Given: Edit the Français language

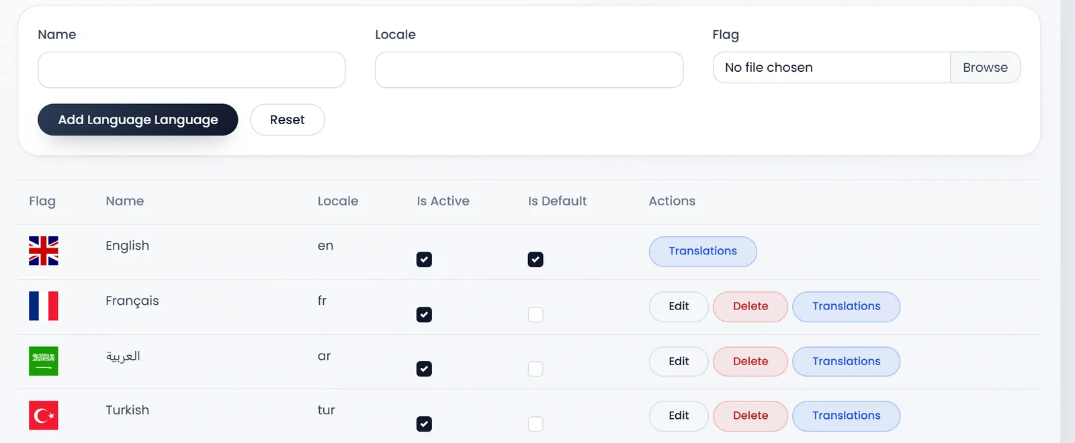Looking at the screenshot, I should (x=679, y=306).
